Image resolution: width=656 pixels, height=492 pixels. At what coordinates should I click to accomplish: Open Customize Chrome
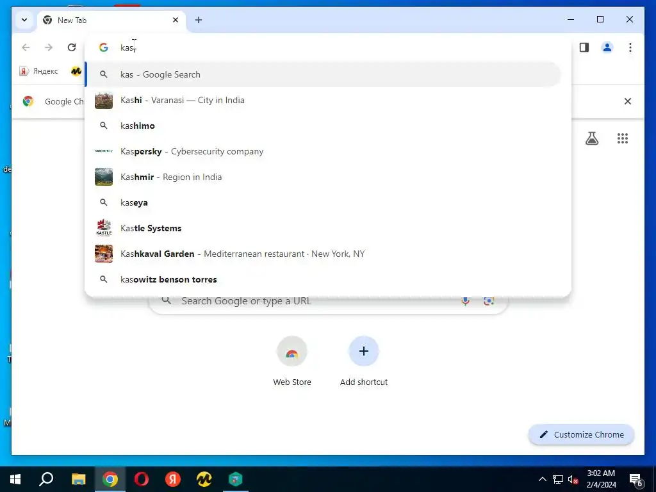coord(582,435)
